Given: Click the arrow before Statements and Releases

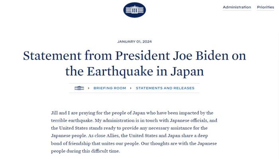Looking at the screenshot, I should coord(131,88).
